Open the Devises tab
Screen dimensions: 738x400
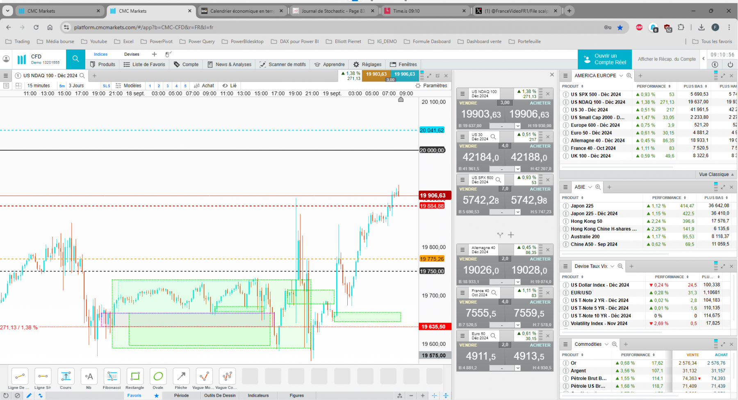(132, 54)
